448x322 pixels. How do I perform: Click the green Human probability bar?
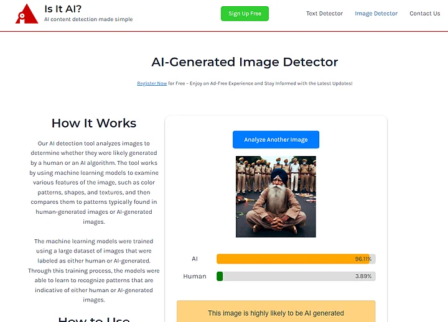click(x=220, y=276)
